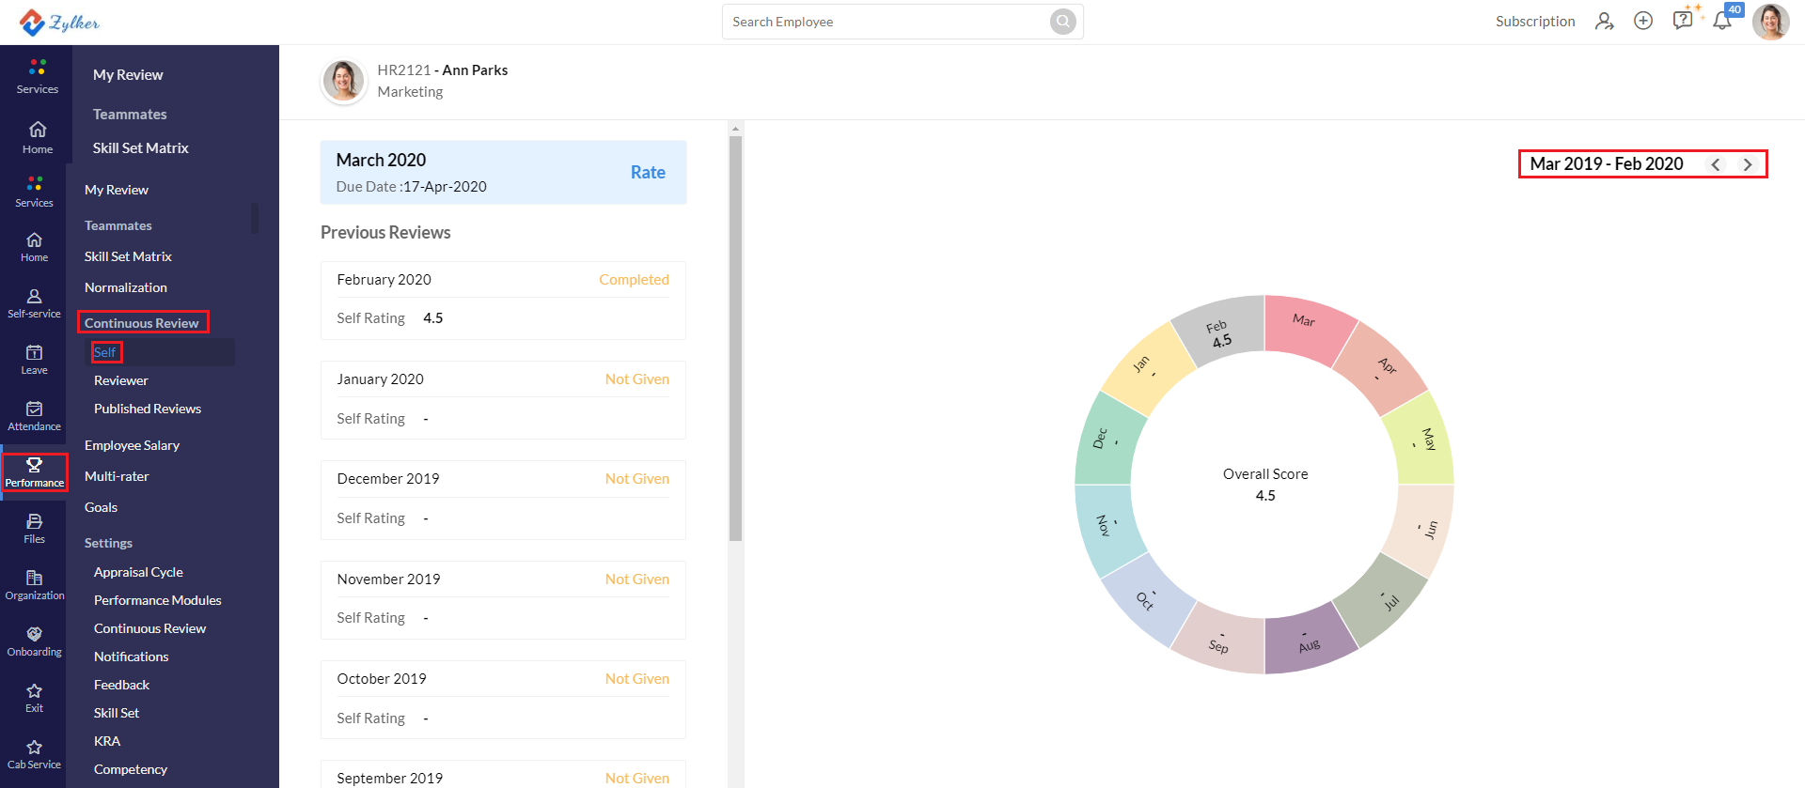Open the notifications bell icon
The width and height of the screenshot is (1805, 788).
pos(1722,20)
